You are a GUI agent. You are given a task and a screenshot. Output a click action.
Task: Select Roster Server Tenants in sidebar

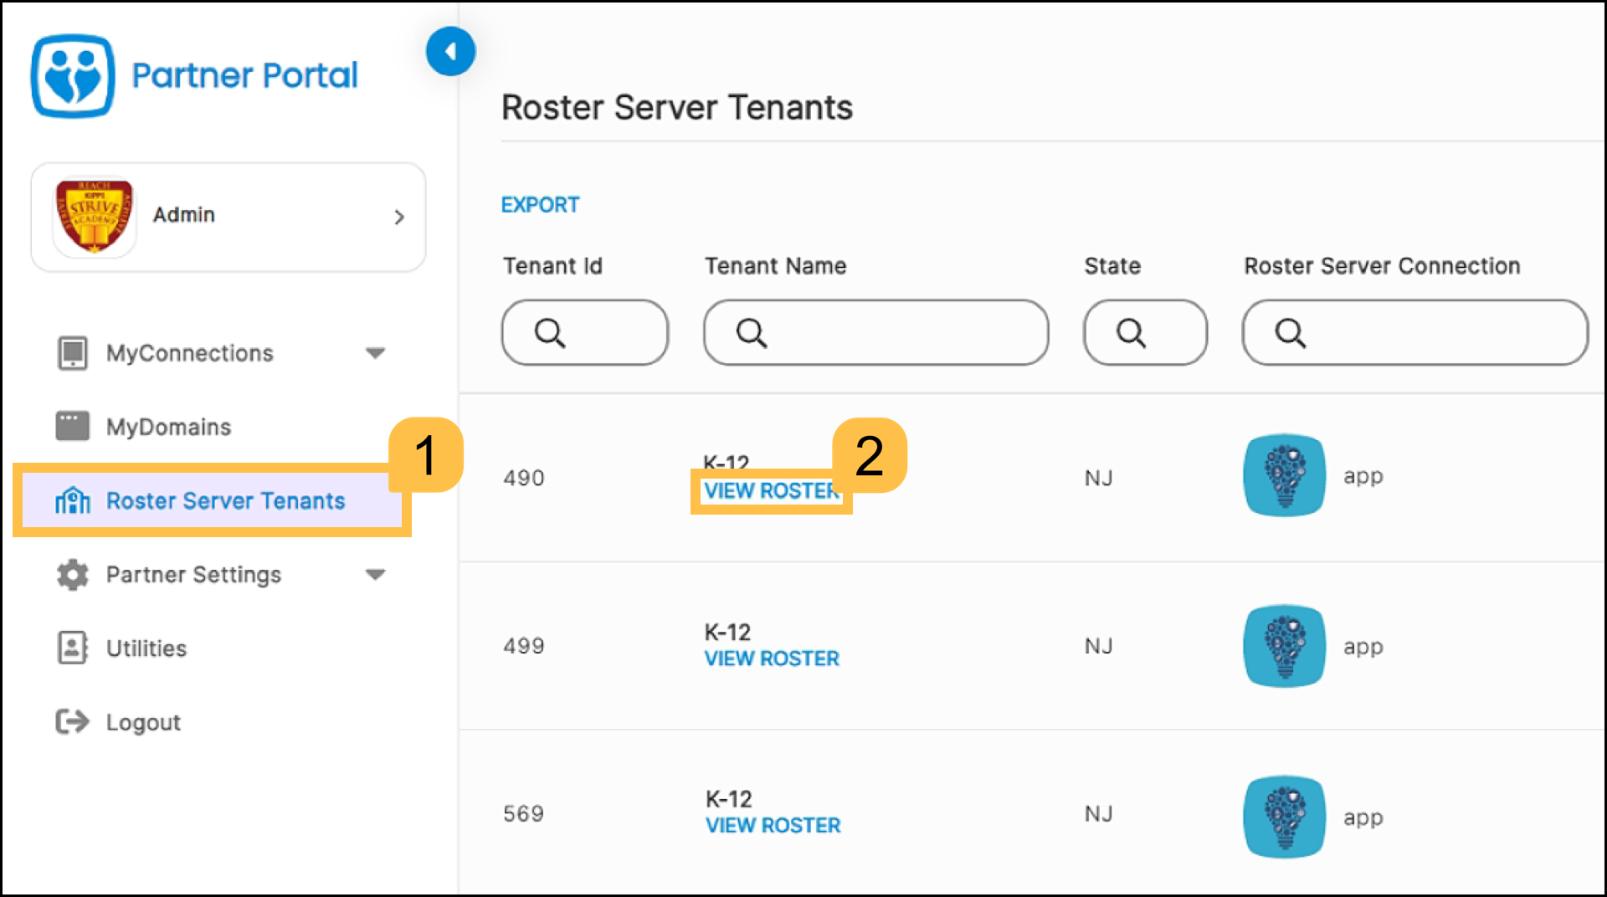coord(224,500)
